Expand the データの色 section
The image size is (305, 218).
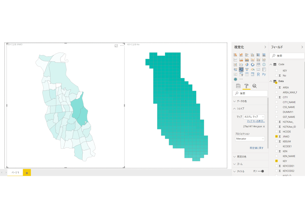click(x=250, y=101)
